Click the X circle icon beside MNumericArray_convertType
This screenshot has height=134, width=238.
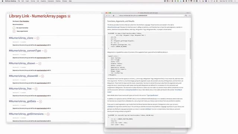pyautogui.click(x=45, y=51)
